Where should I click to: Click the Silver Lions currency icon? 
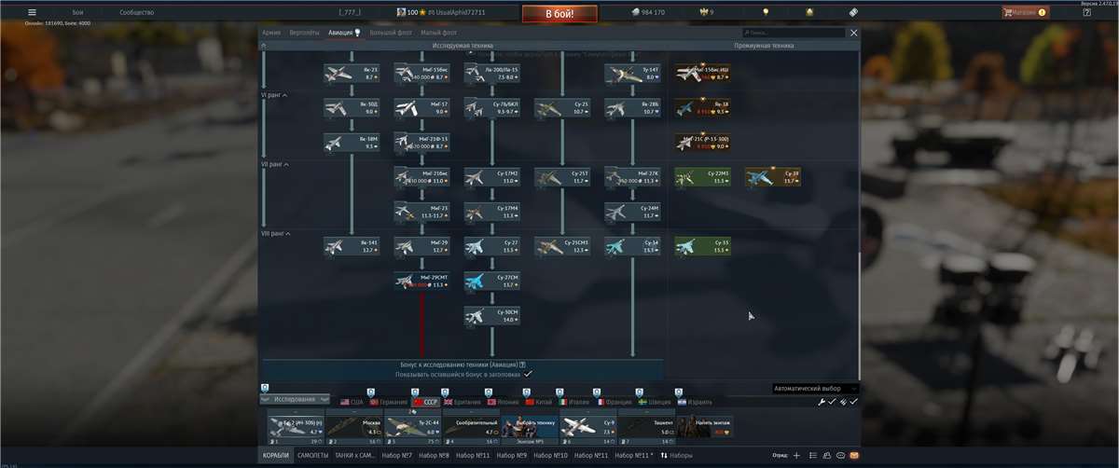coord(635,12)
